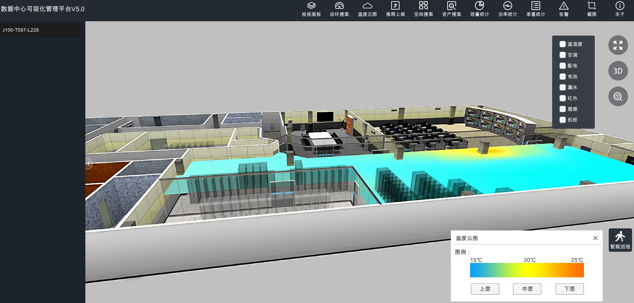Select the 截图 crop screenshot icon
Viewport: 634px width, 303px height.
(592, 6)
